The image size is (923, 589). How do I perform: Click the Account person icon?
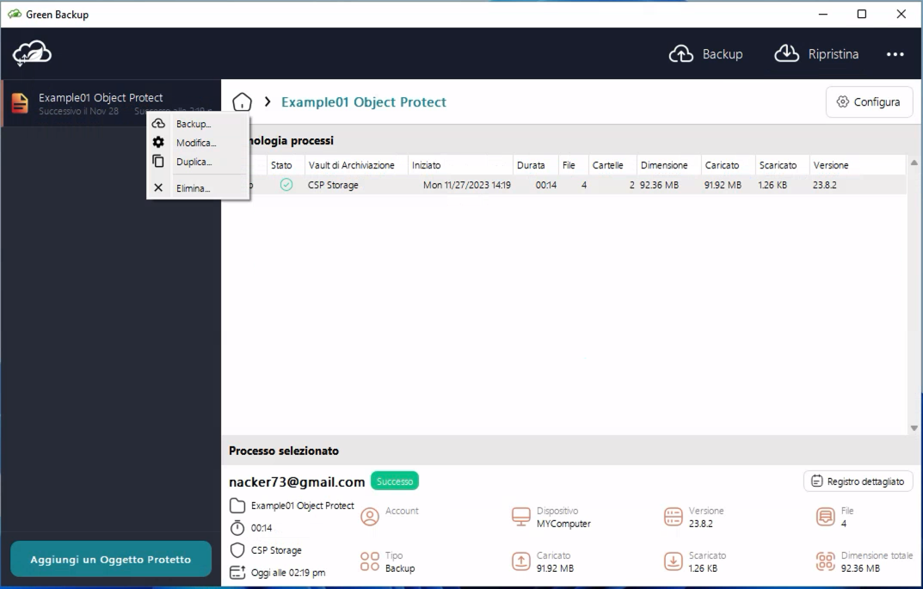tap(370, 517)
